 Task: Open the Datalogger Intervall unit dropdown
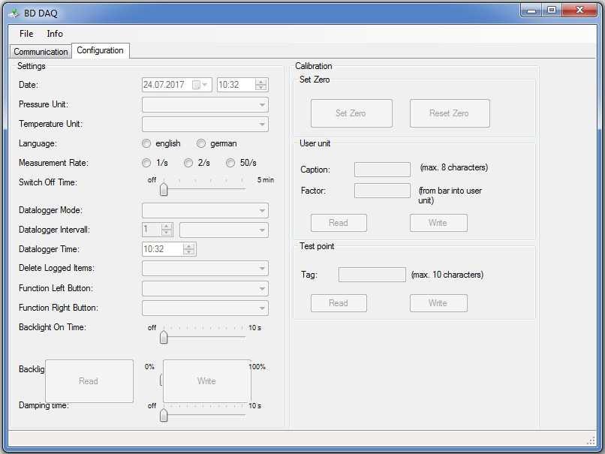(x=224, y=230)
